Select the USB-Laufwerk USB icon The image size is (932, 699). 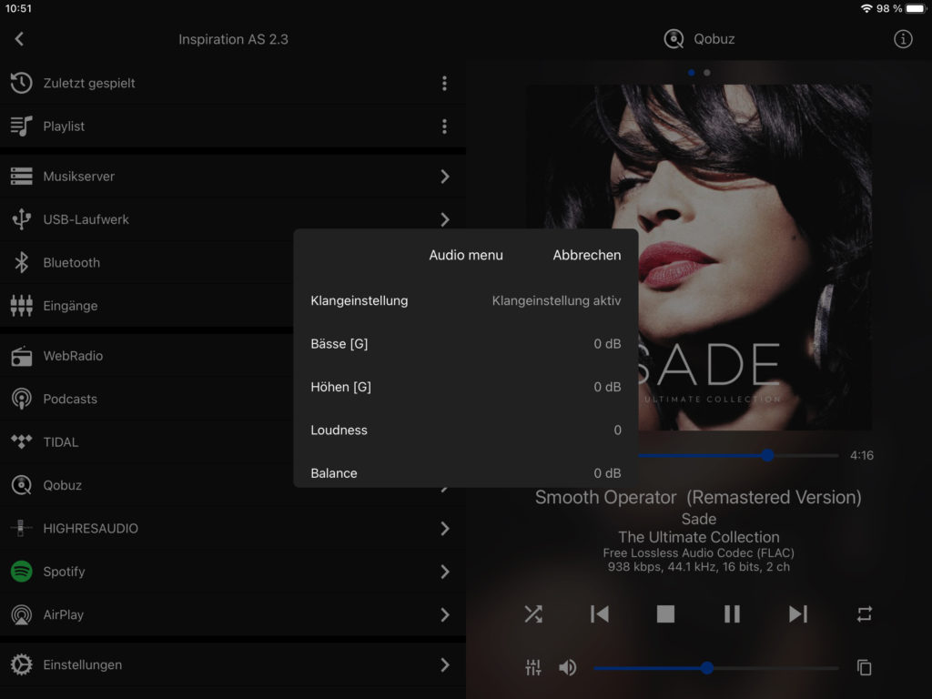22,219
